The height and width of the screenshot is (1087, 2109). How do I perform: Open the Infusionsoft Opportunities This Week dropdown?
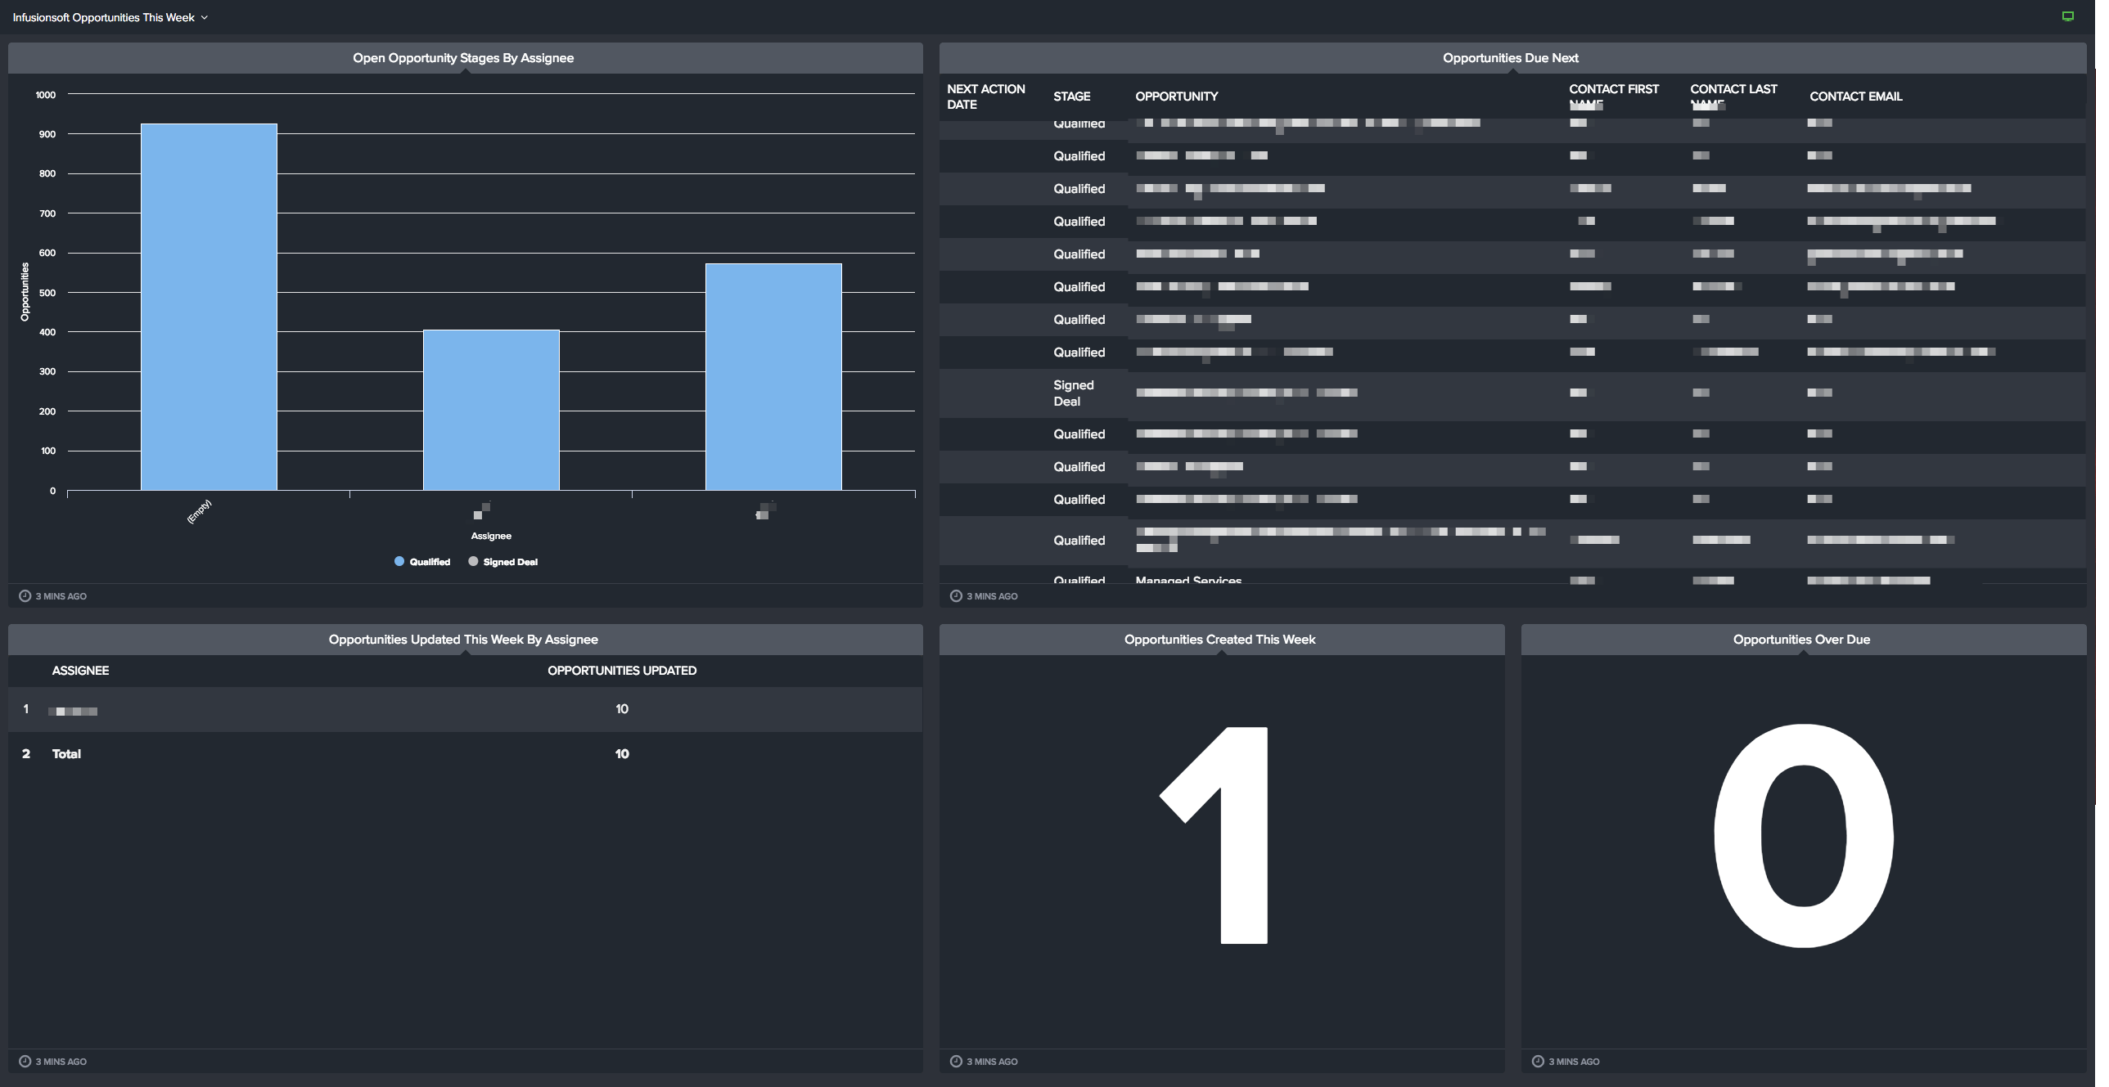point(110,17)
